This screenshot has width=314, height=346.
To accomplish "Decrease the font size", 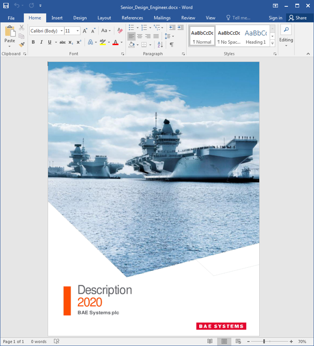I will coord(93,31).
